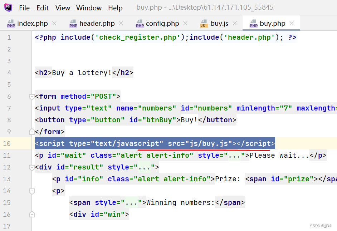
Task: Expand the folded style value on line 12
Action: pyautogui.click(x=144, y=167)
